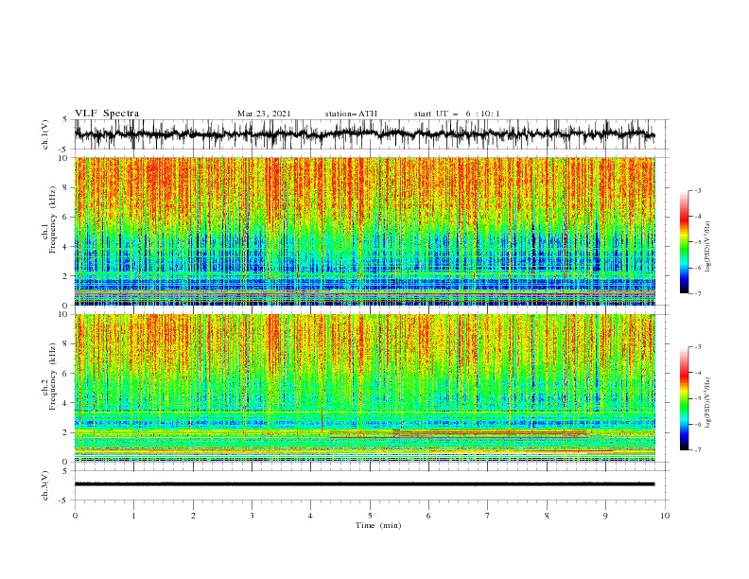The image size is (749, 579).
Task: Click the log(PSD)(V²/Hz) label beside the ch.2 color bar
Action: (708, 403)
